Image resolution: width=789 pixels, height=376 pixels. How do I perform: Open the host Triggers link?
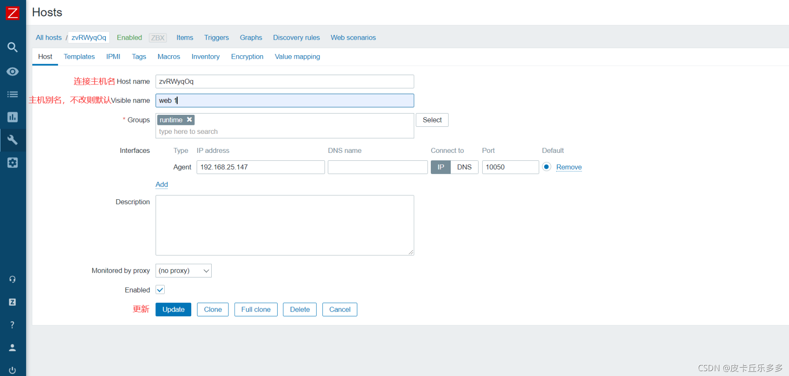217,38
